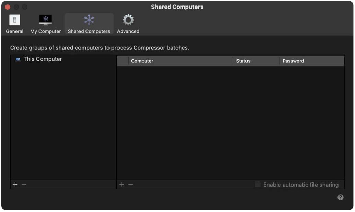Click the help question mark button
This screenshot has width=355, height=212.
click(x=340, y=197)
